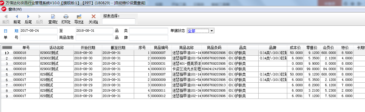The image size is (365, 112).
Task: Select the 全部 value in 单据状态 combo box
Action: (198, 31)
